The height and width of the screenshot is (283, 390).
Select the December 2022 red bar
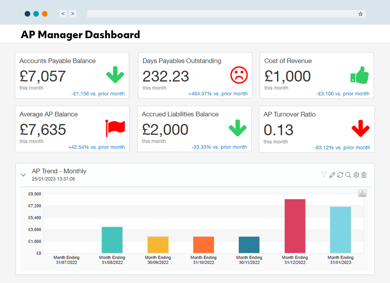(295, 225)
